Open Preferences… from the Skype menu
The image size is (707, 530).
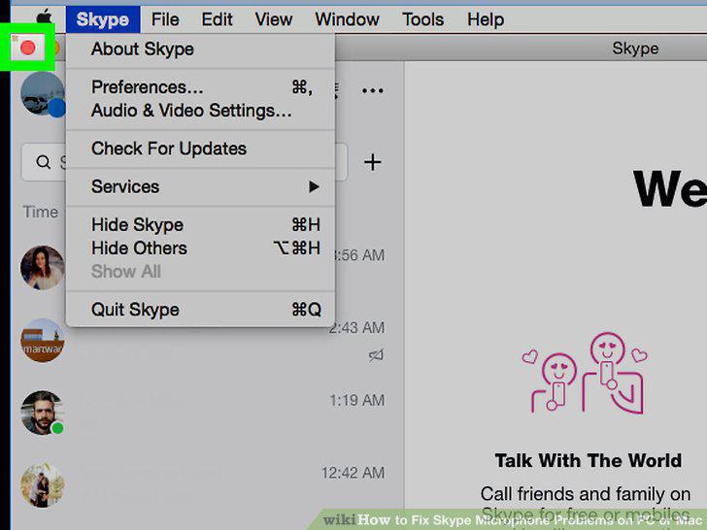pos(200,87)
